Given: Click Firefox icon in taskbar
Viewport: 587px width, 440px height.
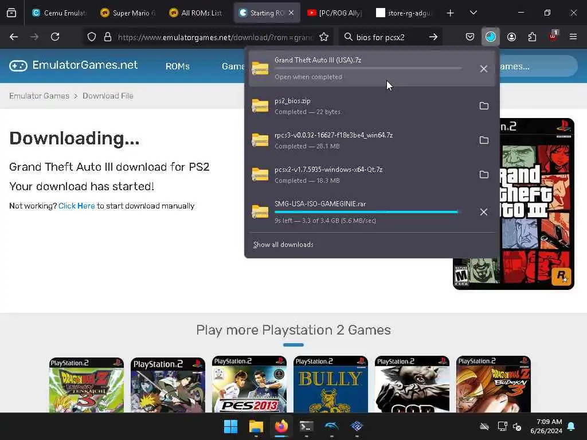Looking at the screenshot, I should tap(281, 426).
